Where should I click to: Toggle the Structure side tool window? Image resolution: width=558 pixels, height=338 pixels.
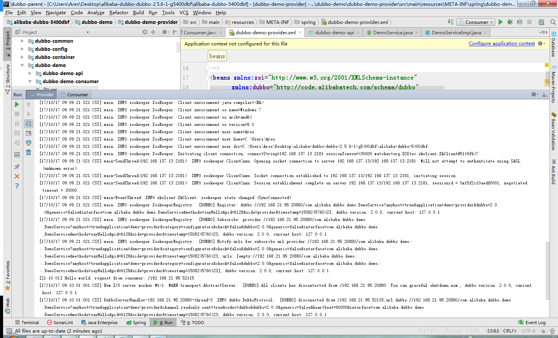point(7,79)
